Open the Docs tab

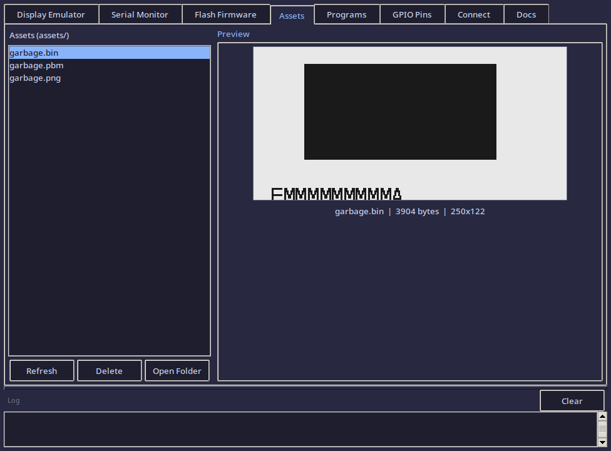(x=526, y=14)
